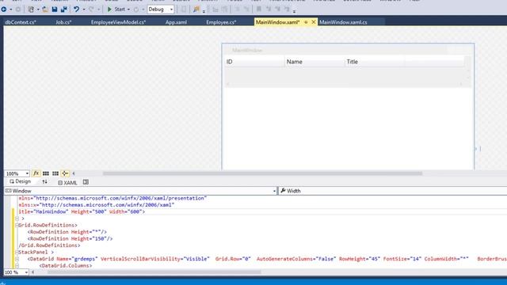Open the navigate backward history dropdown

point(10,9)
